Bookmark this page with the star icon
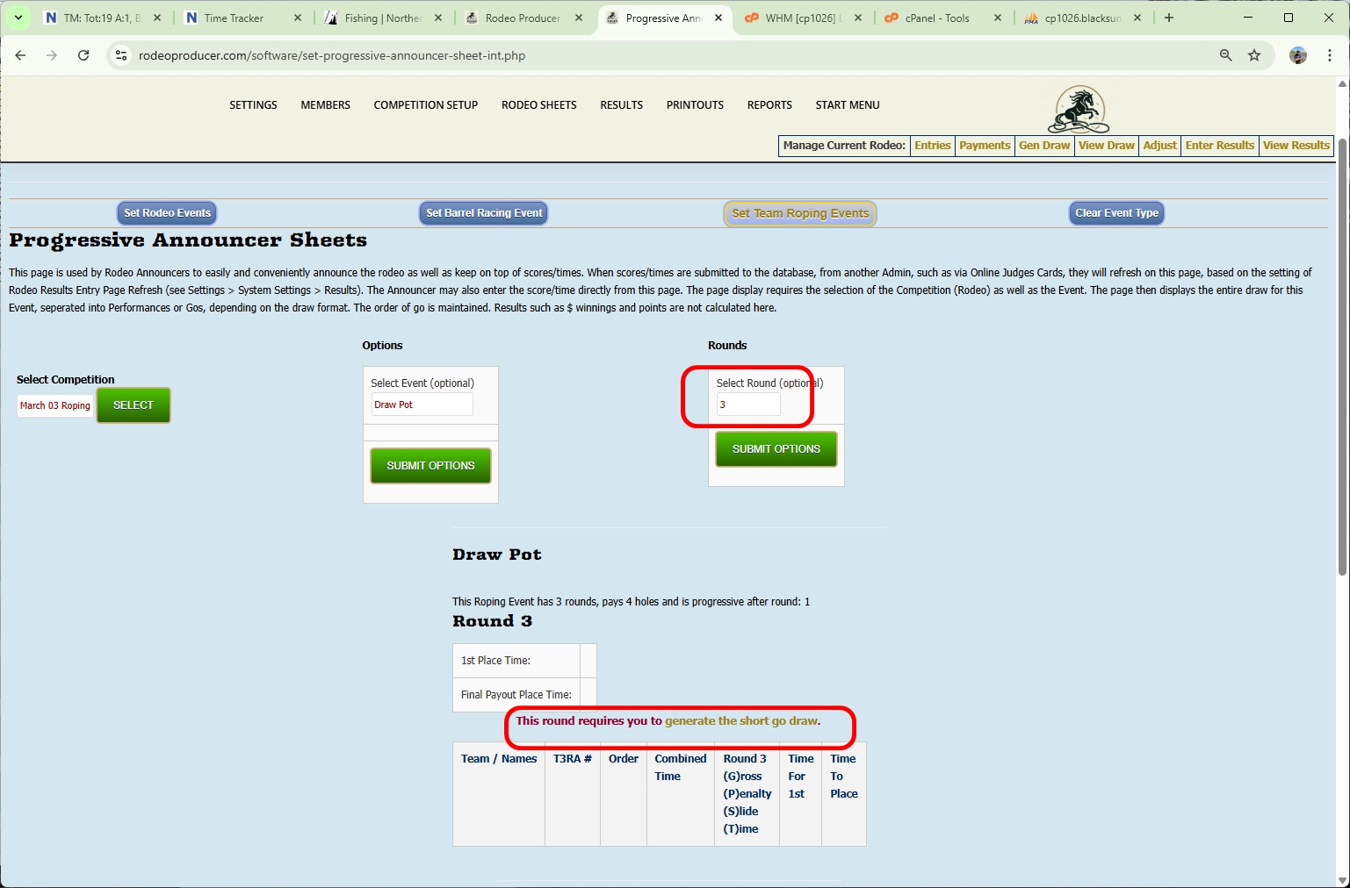The image size is (1350, 888). pos(1254,55)
